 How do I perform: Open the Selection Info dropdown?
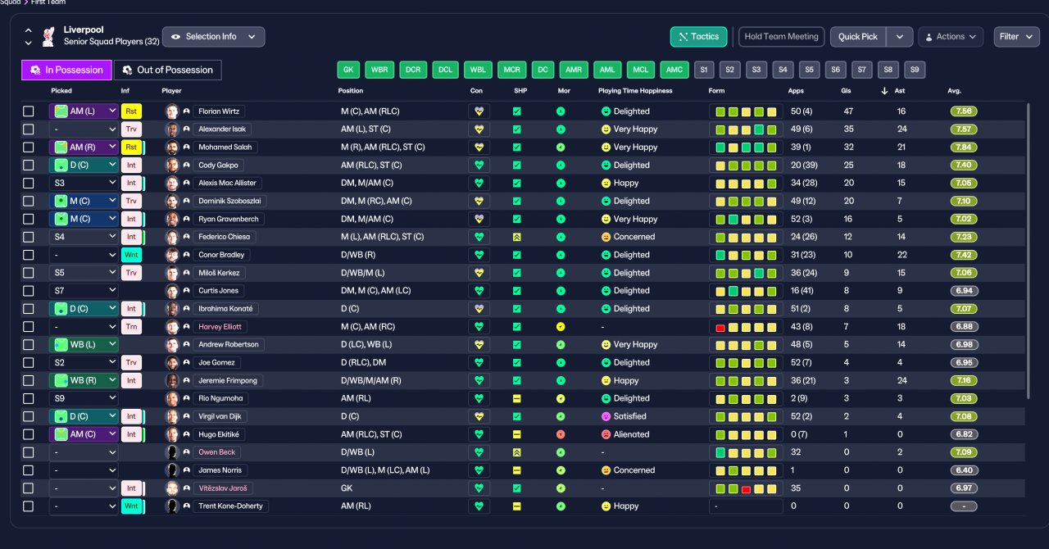pyautogui.click(x=214, y=37)
